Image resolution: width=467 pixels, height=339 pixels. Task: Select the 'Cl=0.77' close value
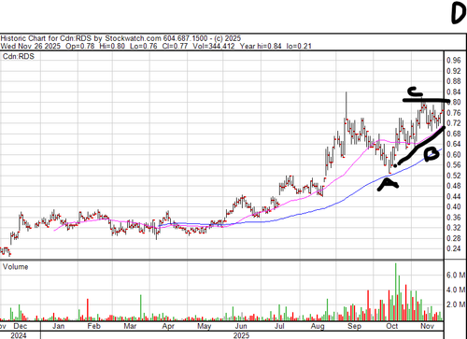175,46
